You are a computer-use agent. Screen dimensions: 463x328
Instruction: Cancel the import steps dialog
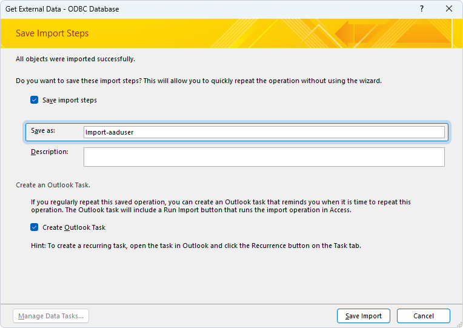(424, 316)
